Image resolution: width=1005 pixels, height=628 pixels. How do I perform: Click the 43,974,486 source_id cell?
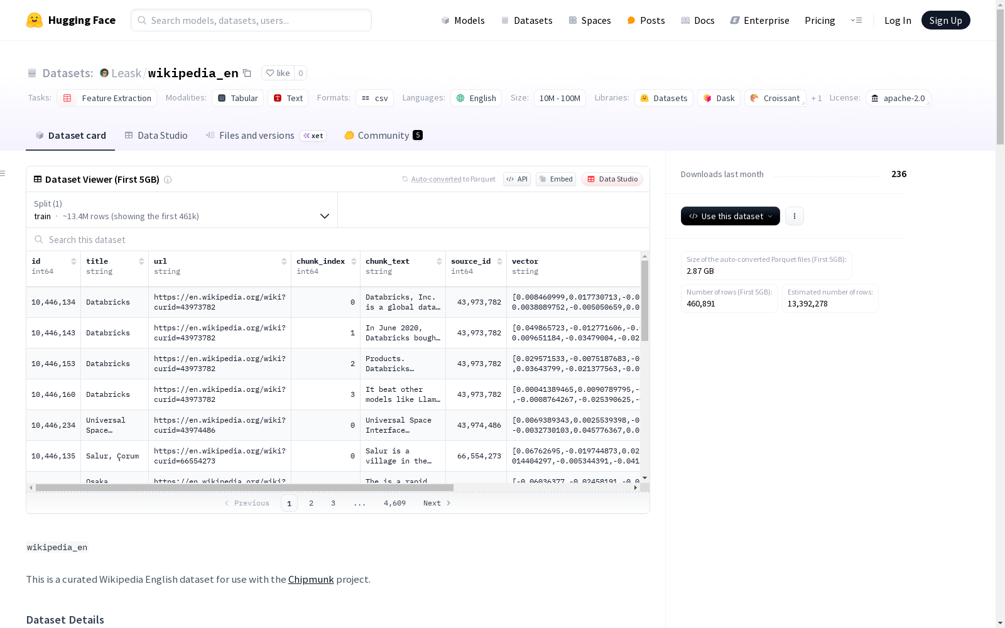(476, 425)
